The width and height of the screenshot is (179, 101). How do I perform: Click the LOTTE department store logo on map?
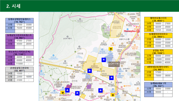click(114, 64)
